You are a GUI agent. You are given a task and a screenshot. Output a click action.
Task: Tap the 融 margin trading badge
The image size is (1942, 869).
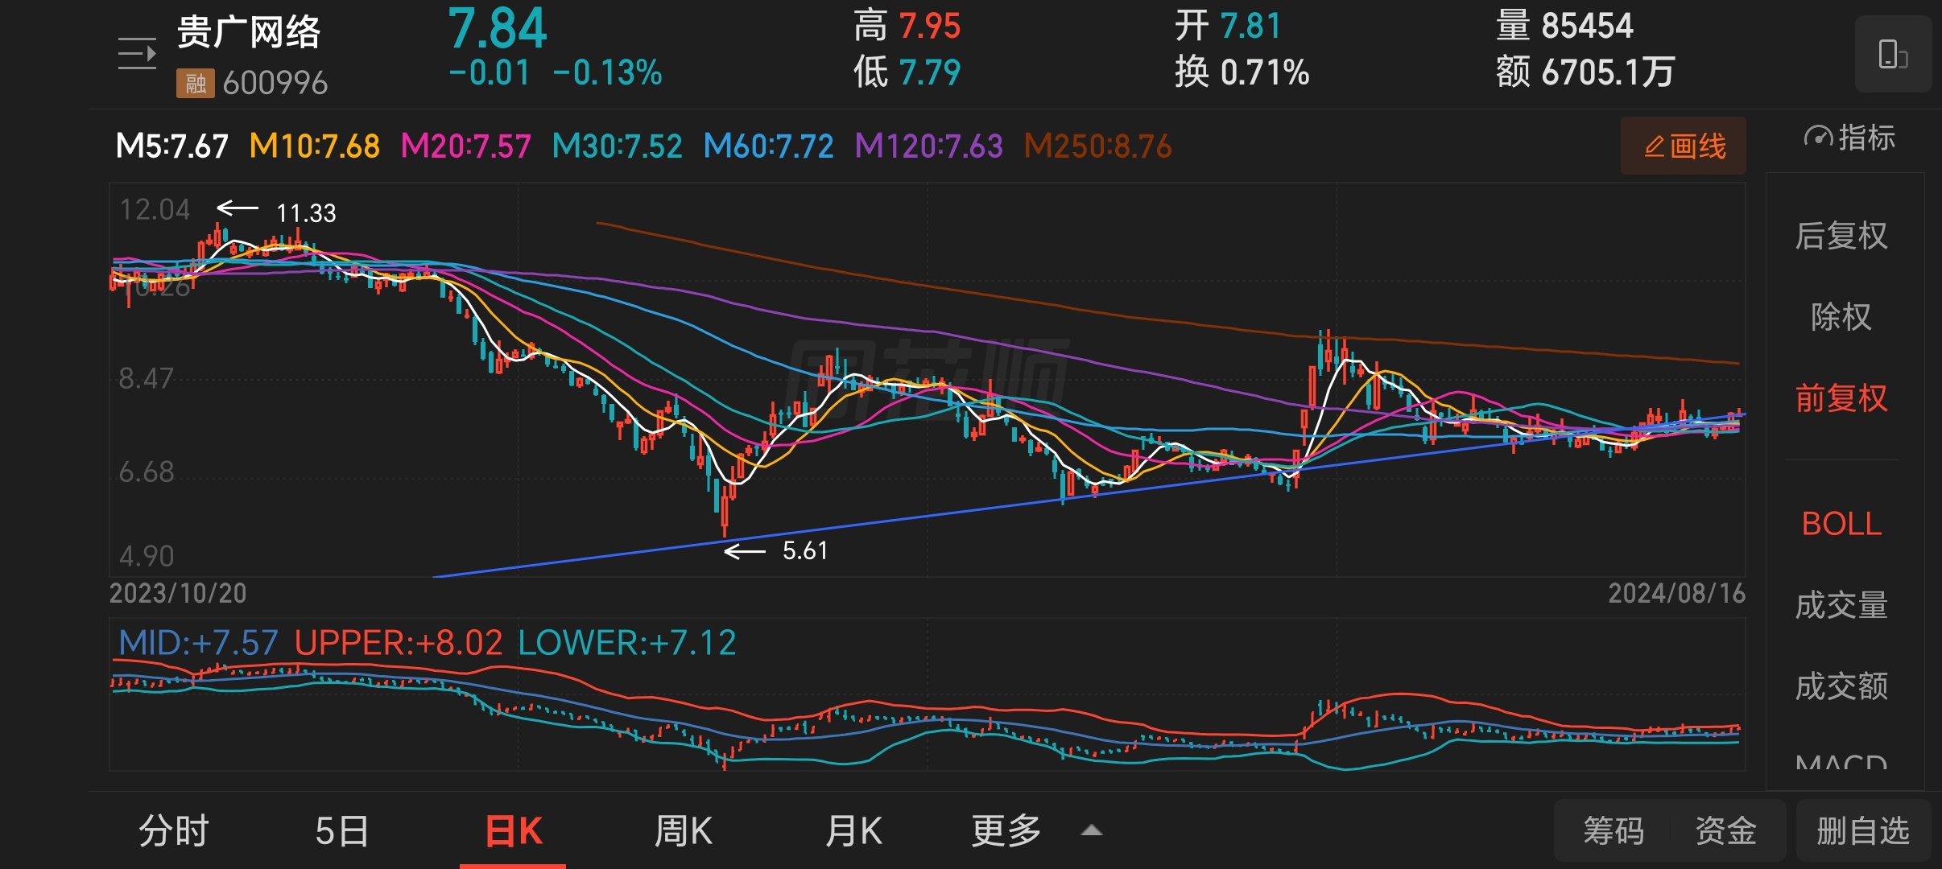(x=195, y=83)
